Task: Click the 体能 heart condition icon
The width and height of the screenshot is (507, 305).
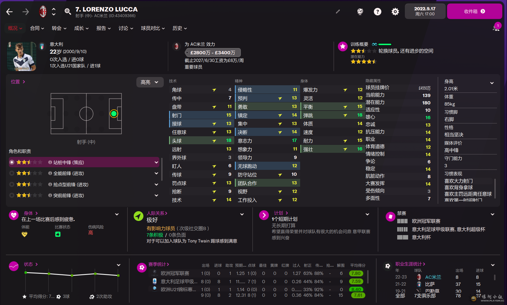Action: (x=24, y=234)
